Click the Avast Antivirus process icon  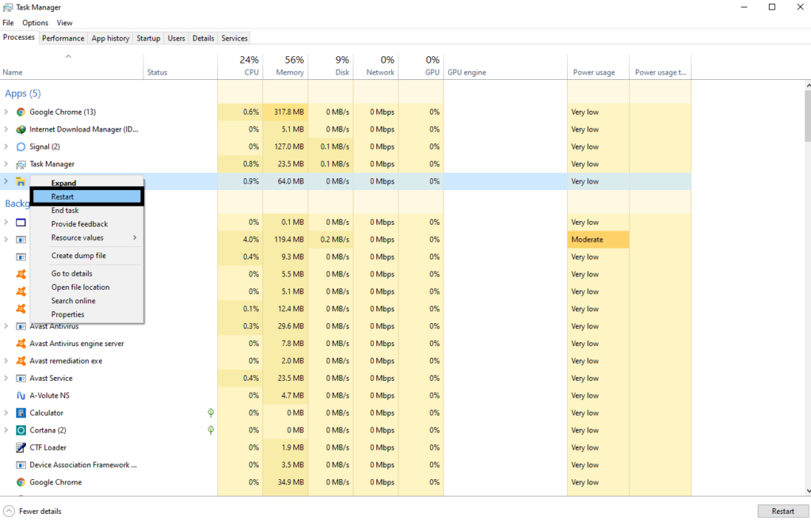click(x=21, y=326)
